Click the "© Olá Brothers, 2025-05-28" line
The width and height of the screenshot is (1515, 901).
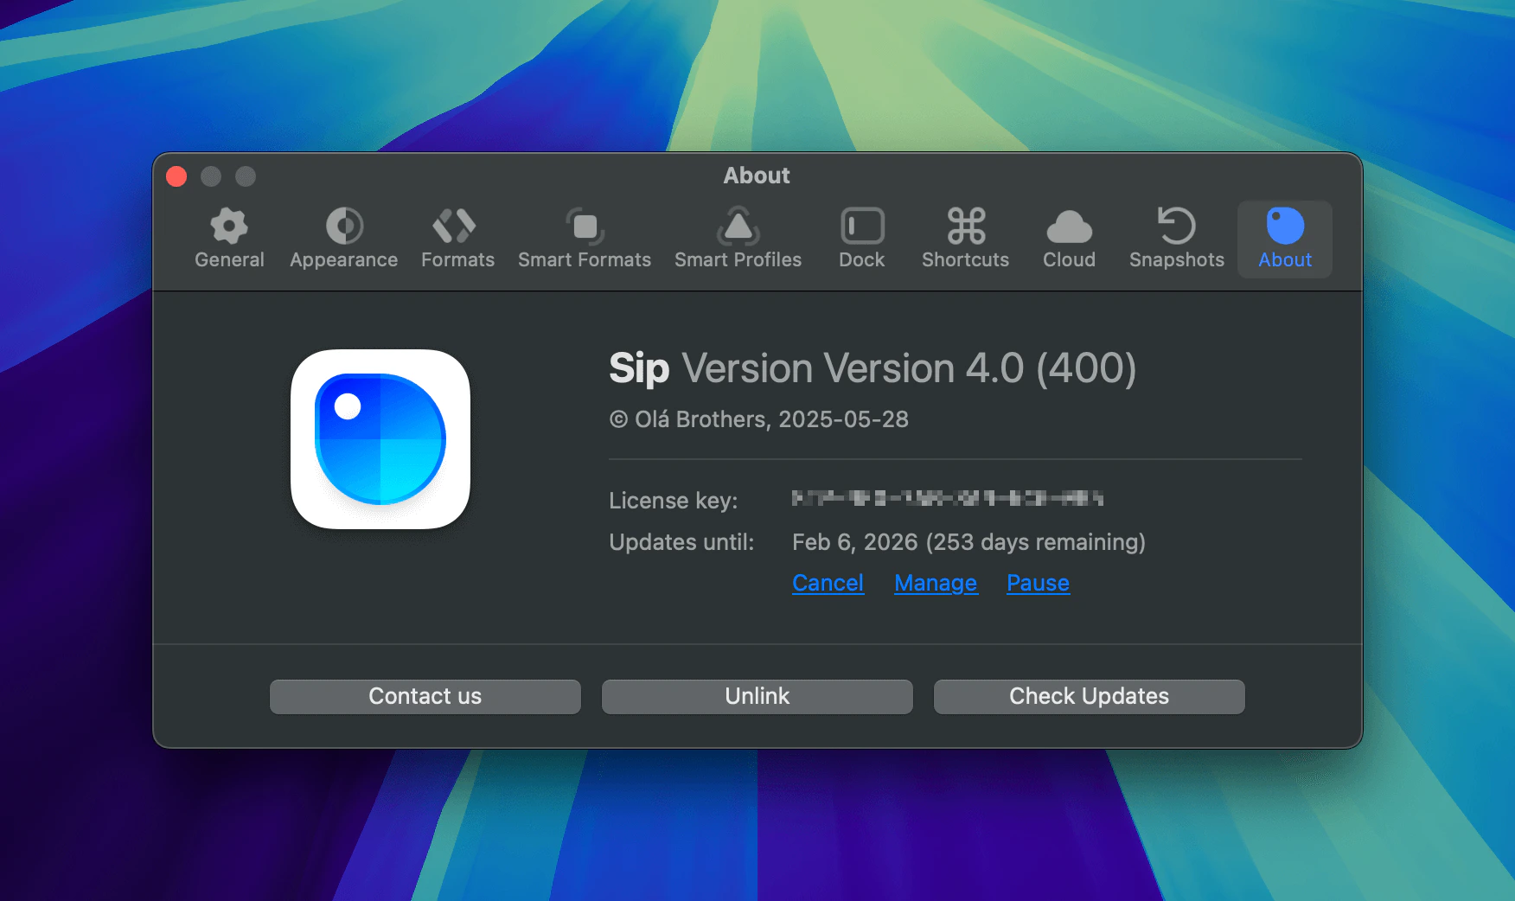pyautogui.click(x=759, y=419)
